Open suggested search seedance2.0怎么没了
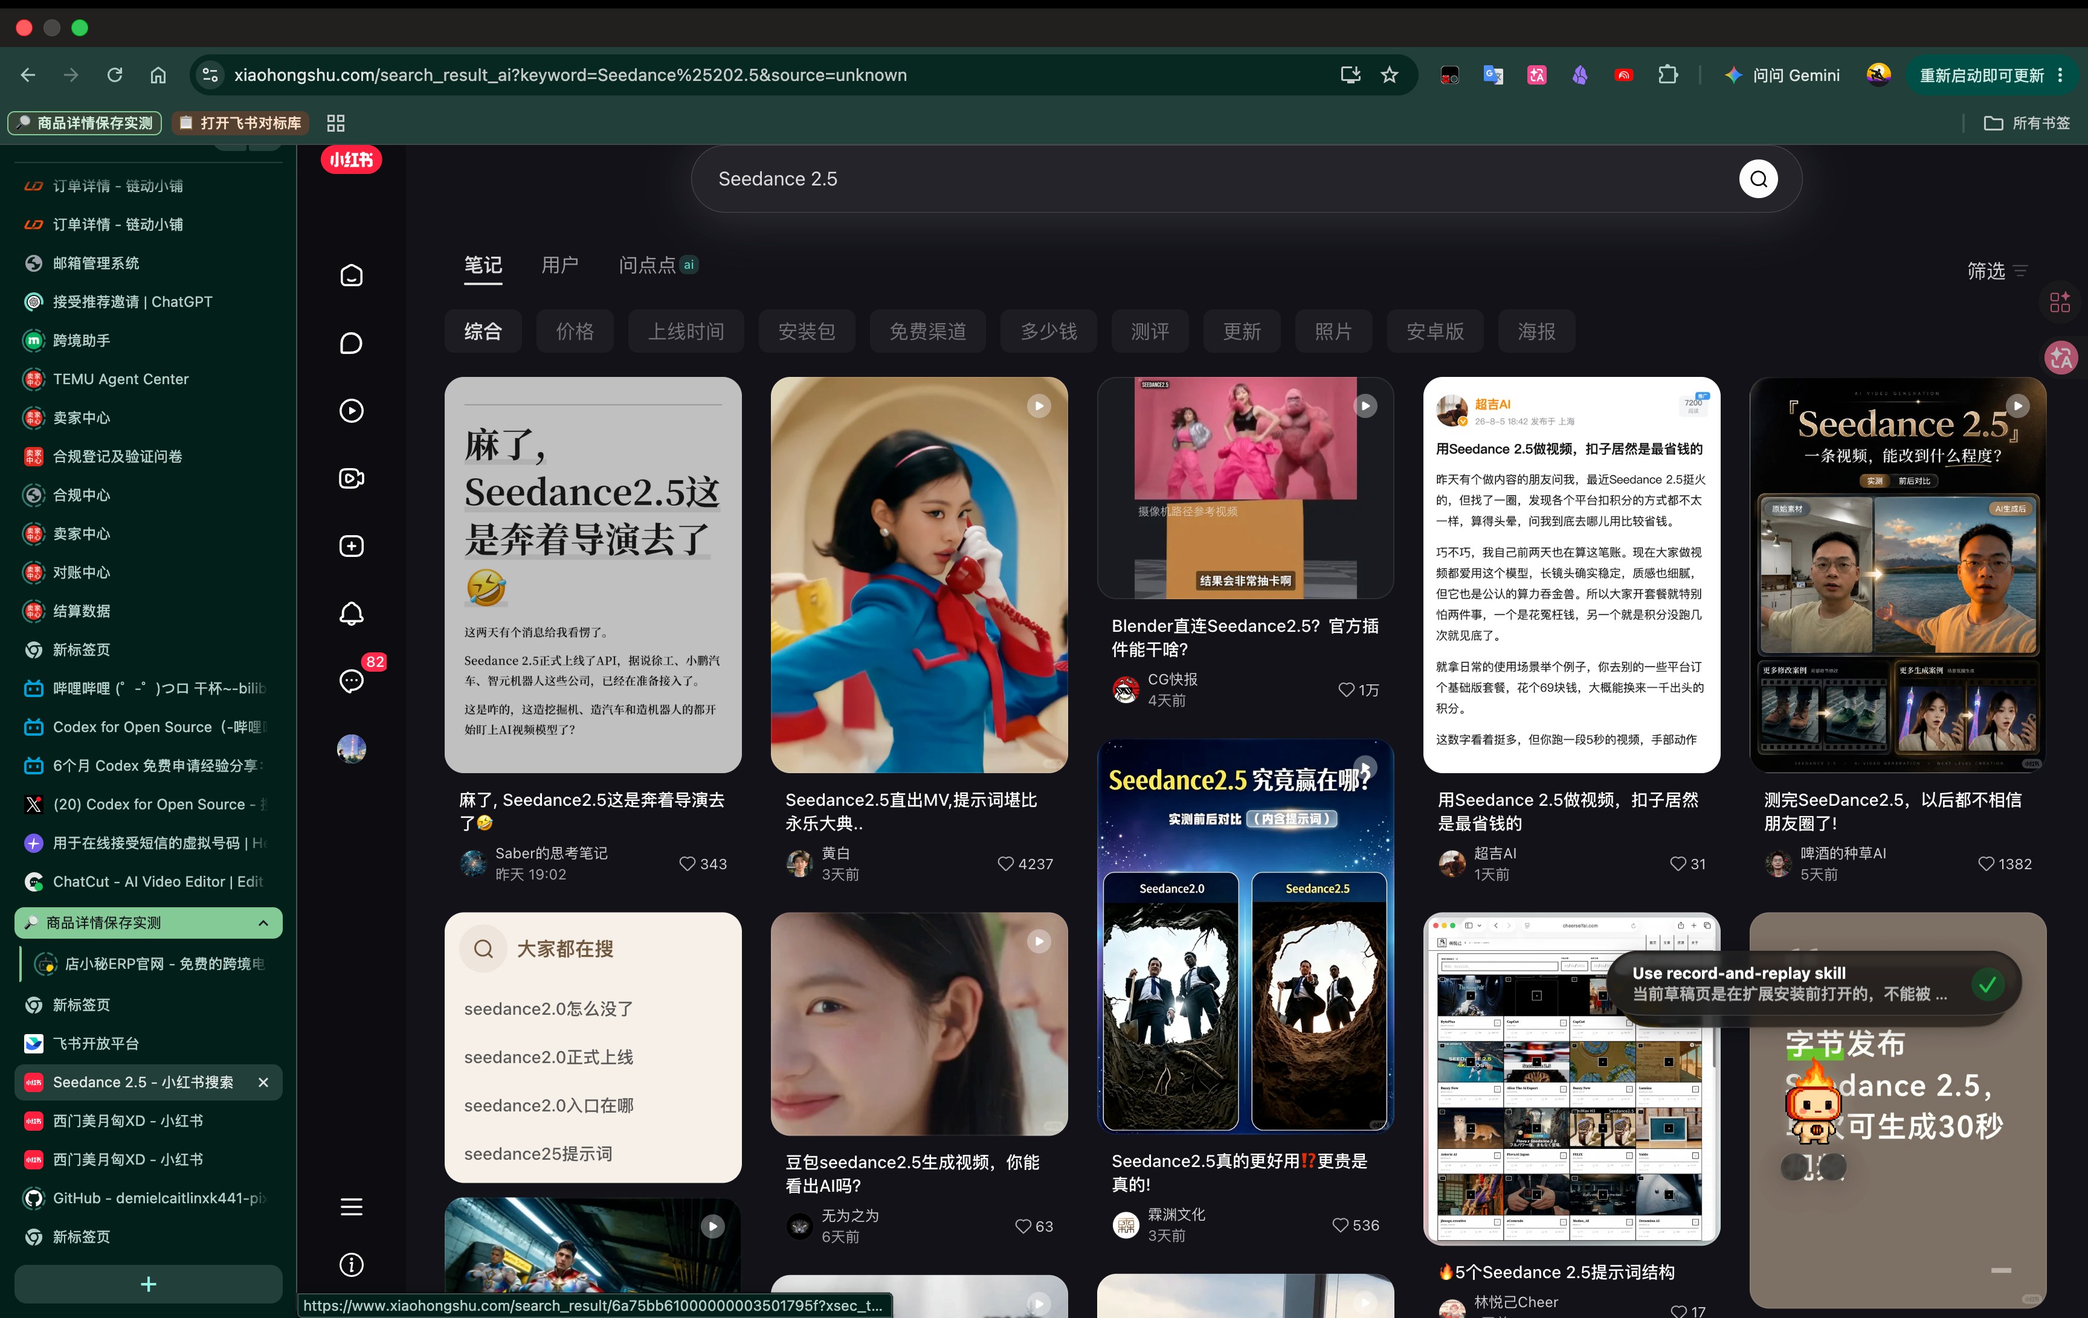This screenshot has width=2088, height=1318. 548,1009
